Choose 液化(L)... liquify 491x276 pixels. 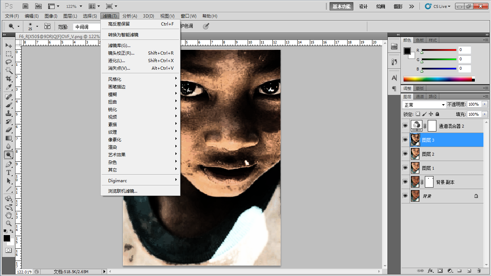pos(141,60)
